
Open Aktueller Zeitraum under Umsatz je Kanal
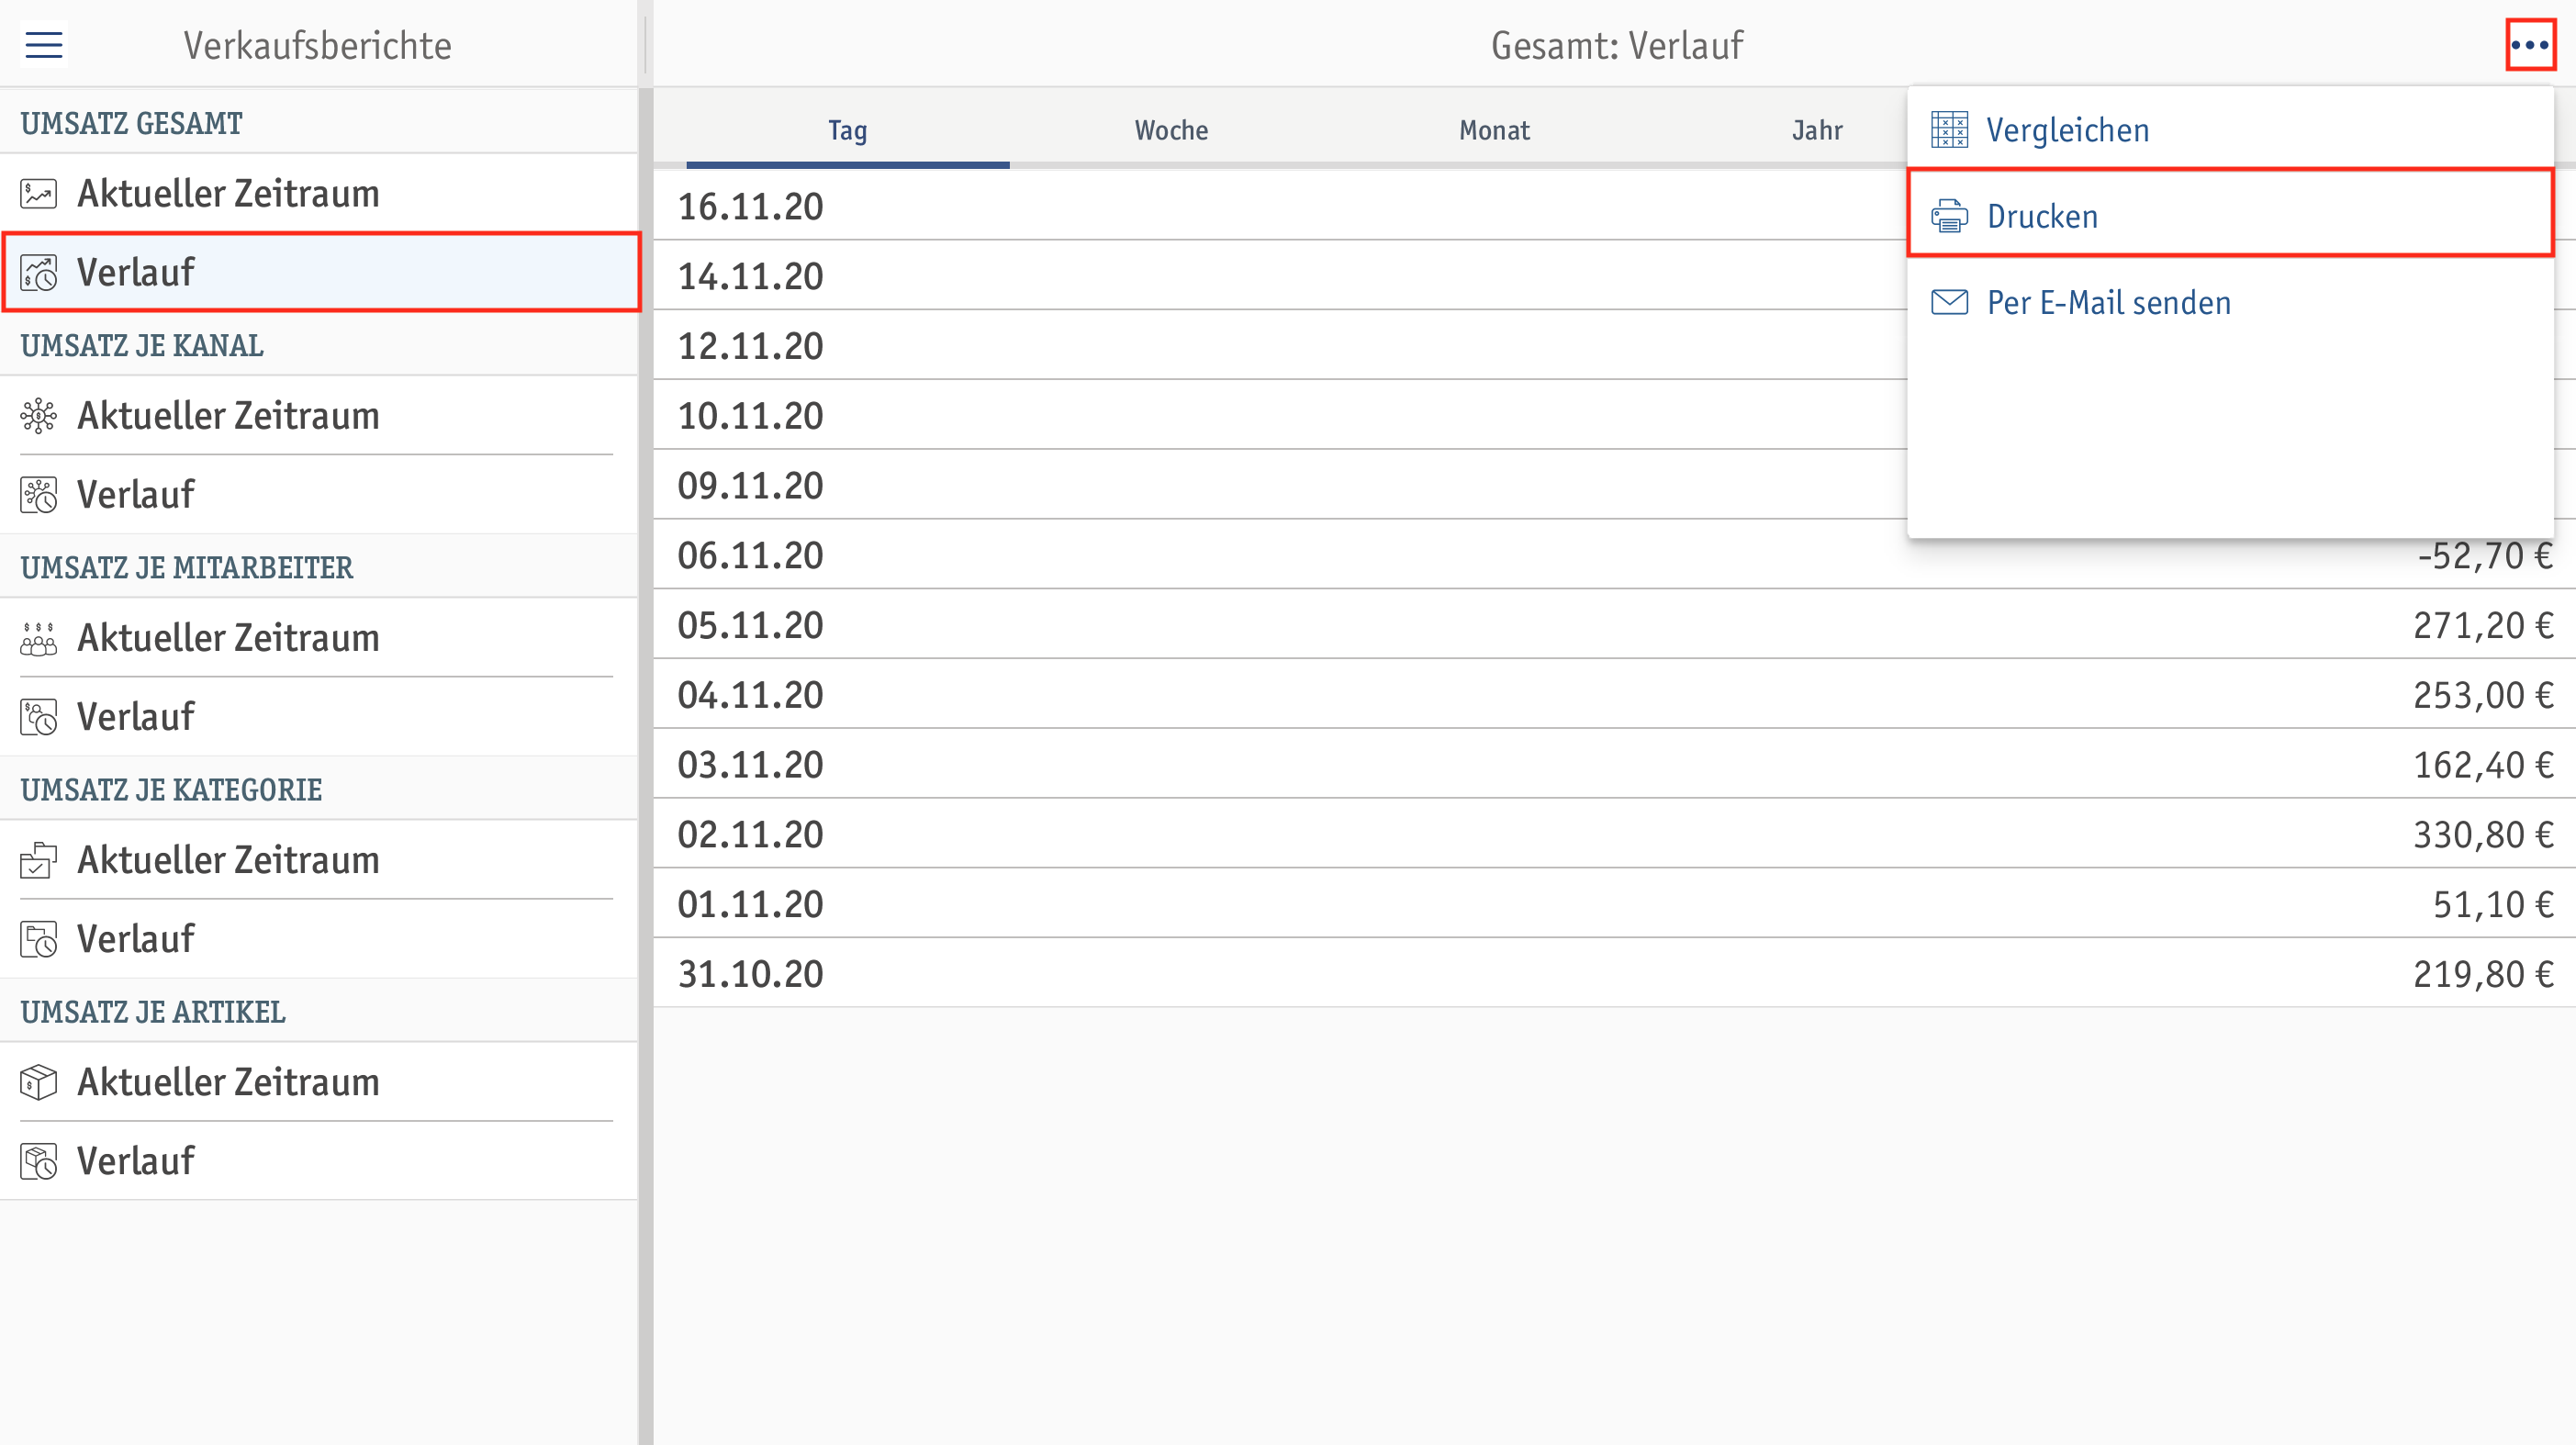point(318,415)
